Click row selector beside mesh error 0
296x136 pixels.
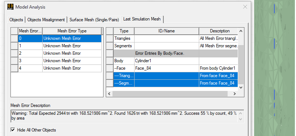[14, 38]
